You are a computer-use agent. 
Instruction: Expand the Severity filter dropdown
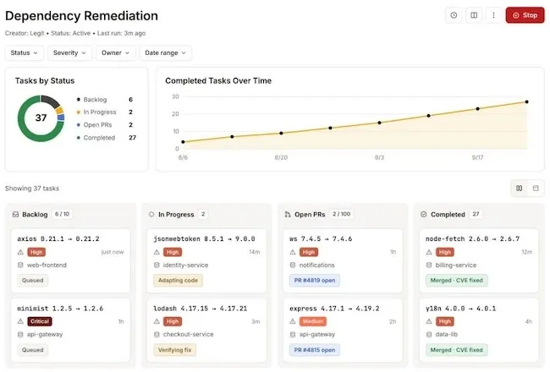(69, 53)
